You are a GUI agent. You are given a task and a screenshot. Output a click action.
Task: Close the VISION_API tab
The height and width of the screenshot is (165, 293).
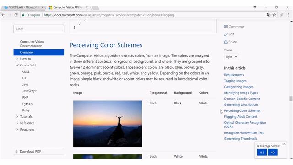[43, 7]
